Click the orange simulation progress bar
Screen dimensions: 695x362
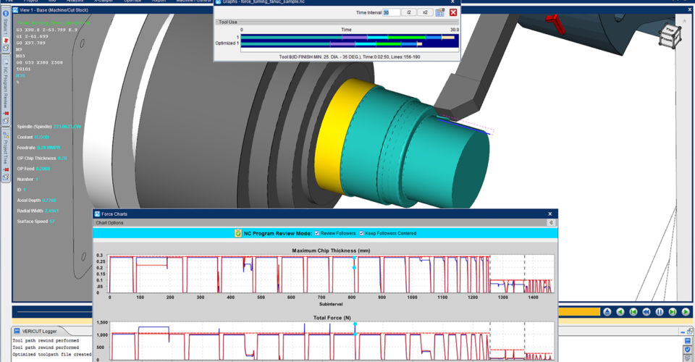[x=579, y=312]
